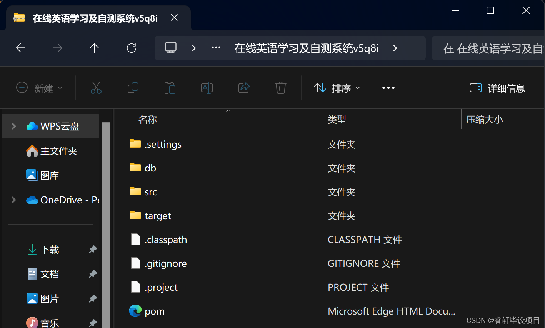Click the This PC monitor icon
545x328 pixels.
pyautogui.click(x=171, y=48)
